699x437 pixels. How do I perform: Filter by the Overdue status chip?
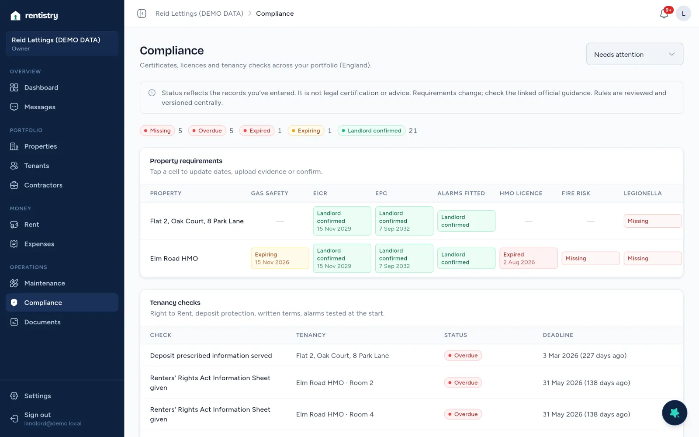click(x=207, y=131)
